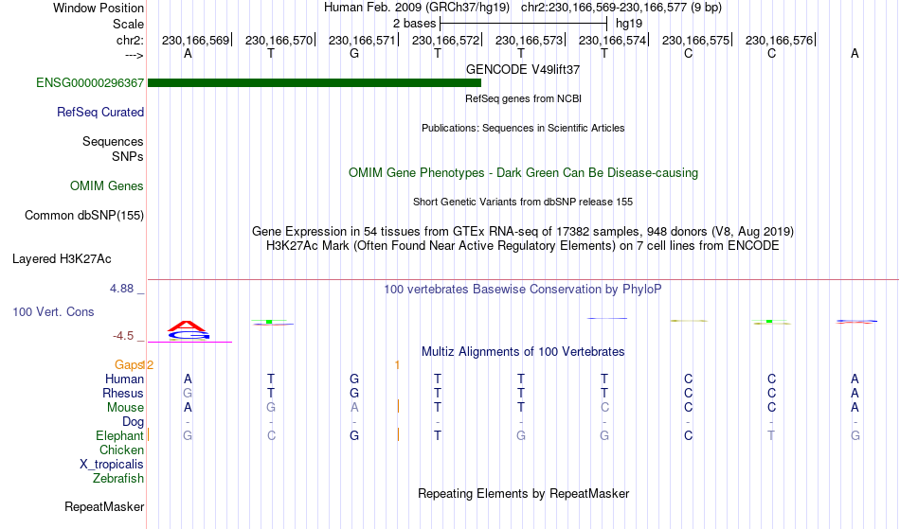Image resolution: width=900 pixels, height=529 pixels.
Task: Select the Elephant species row label
Action: [x=119, y=435]
